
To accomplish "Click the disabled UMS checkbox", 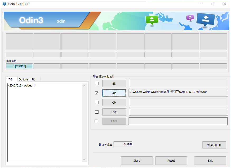I will [x=96, y=121].
